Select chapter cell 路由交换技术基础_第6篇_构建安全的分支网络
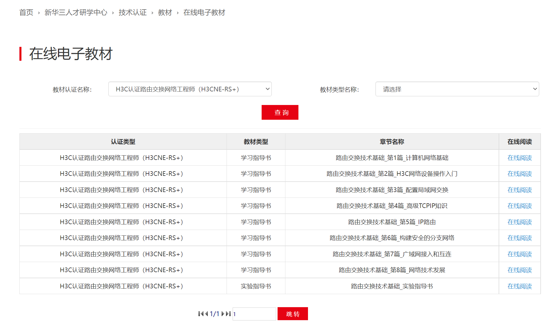 tap(392, 238)
